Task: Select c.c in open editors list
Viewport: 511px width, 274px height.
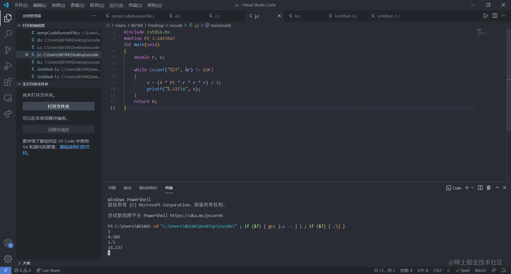Action: click(x=59, y=47)
